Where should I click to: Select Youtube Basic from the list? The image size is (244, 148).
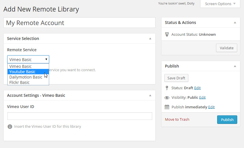(x=23, y=72)
